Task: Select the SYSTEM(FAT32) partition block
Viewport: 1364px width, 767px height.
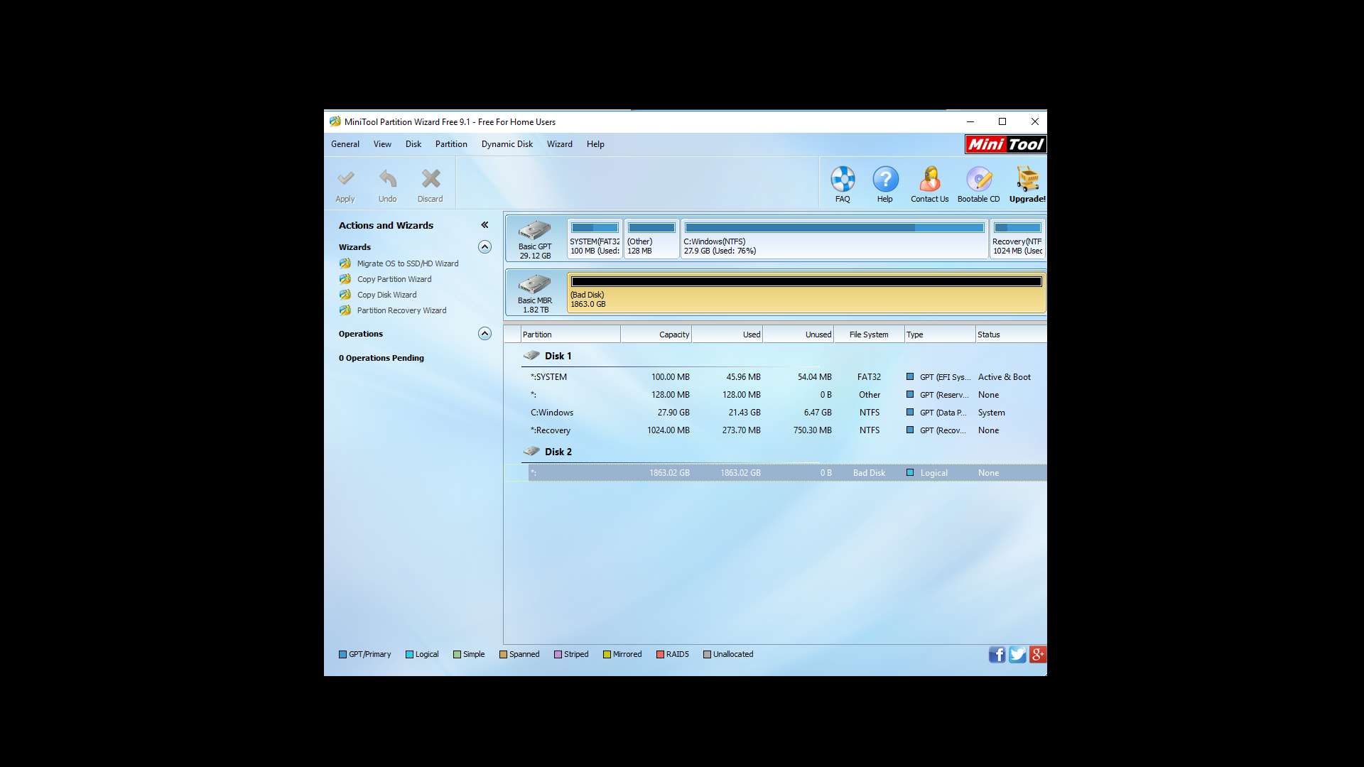Action: (595, 239)
